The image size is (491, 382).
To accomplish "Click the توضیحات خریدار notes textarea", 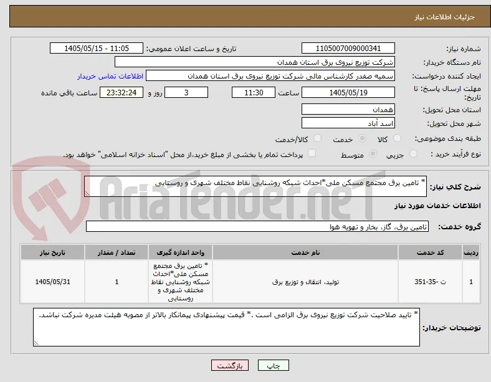I will coord(226,327).
